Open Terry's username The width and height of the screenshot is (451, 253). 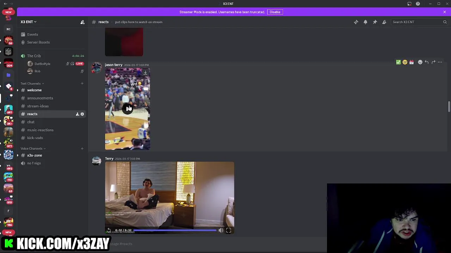[109, 159]
